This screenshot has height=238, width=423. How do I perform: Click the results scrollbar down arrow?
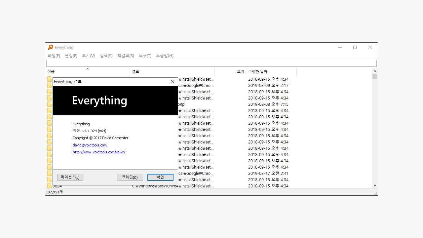pyautogui.click(x=375, y=185)
